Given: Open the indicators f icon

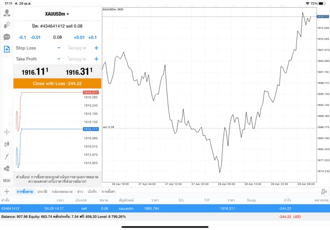Looking at the screenshot, I should coord(7,156).
